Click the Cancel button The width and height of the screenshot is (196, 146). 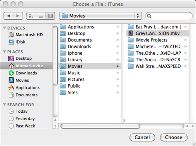point(142,137)
